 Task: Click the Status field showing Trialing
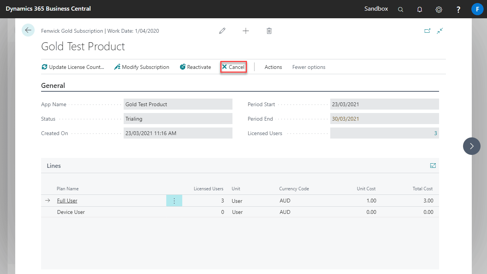178,119
